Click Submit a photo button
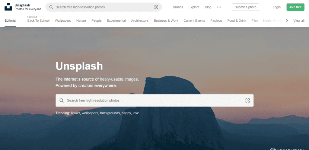Viewport: 309px width, 150px height. pos(246,7)
